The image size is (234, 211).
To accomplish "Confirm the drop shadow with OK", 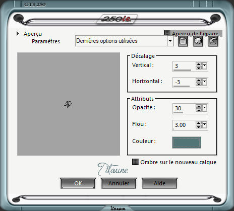I will tap(78, 183).
